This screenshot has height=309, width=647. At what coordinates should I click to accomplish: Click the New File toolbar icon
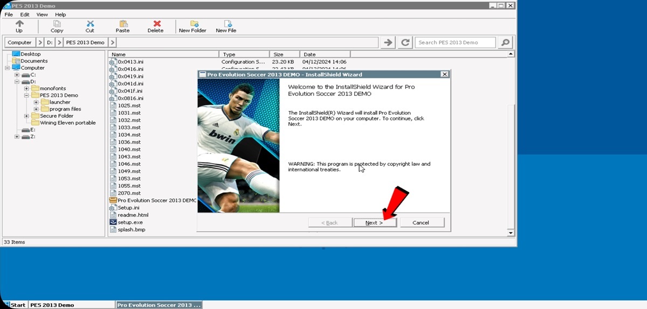tap(226, 24)
